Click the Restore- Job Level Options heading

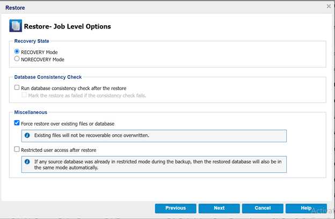(67, 26)
